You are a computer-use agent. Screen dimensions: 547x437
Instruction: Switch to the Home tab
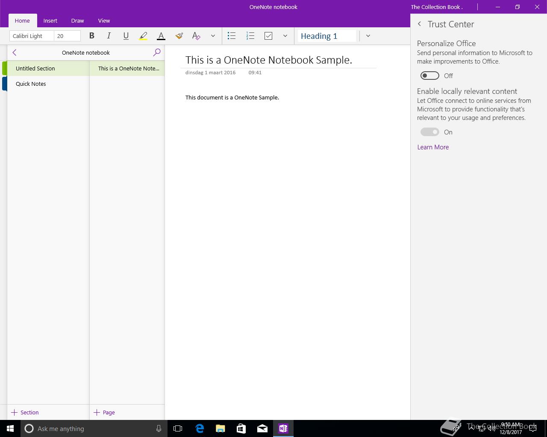[22, 20]
